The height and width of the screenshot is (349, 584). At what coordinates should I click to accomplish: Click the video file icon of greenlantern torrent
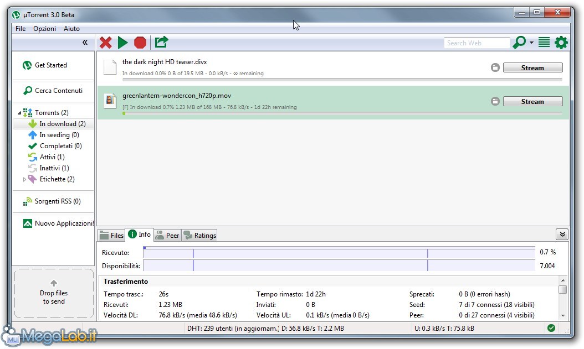click(110, 101)
